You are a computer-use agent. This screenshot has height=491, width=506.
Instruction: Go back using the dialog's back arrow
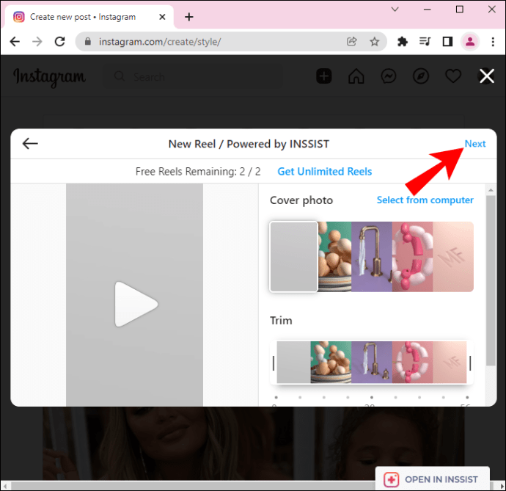coord(30,143)
